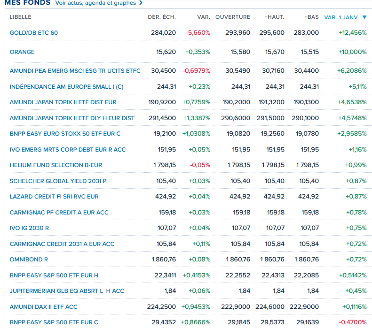Select the OMNIBOND R fund
The width and height of the screenshot is (372, 329).
click(29, 260)
